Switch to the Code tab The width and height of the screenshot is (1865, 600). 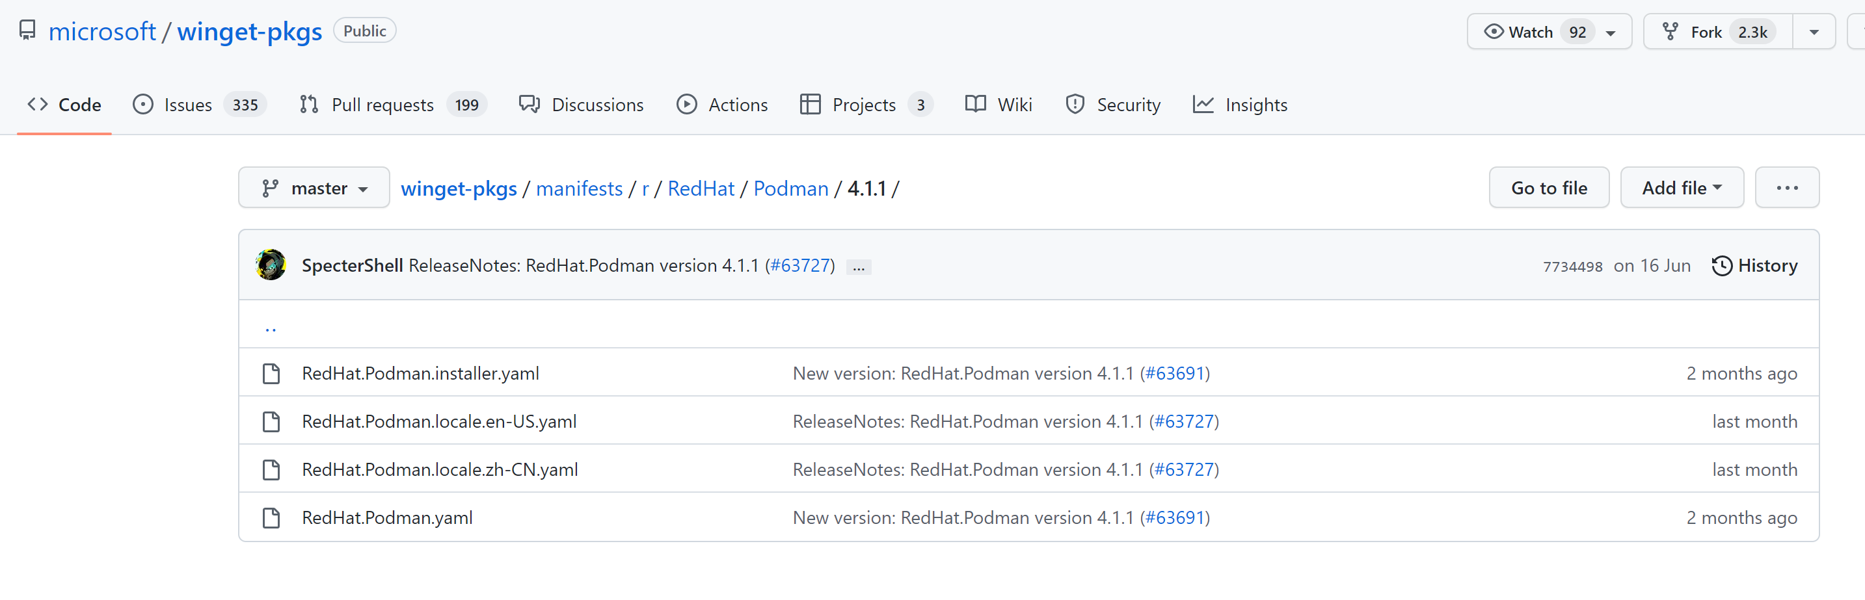point(64,105)
